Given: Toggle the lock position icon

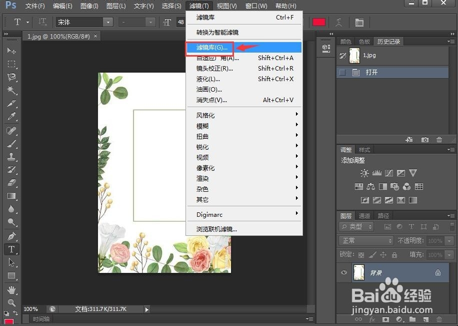Looking at the screenshot, I should click(x=384, y=254).
